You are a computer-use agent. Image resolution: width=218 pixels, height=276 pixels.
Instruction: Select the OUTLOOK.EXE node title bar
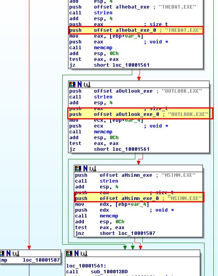[139, 85]
